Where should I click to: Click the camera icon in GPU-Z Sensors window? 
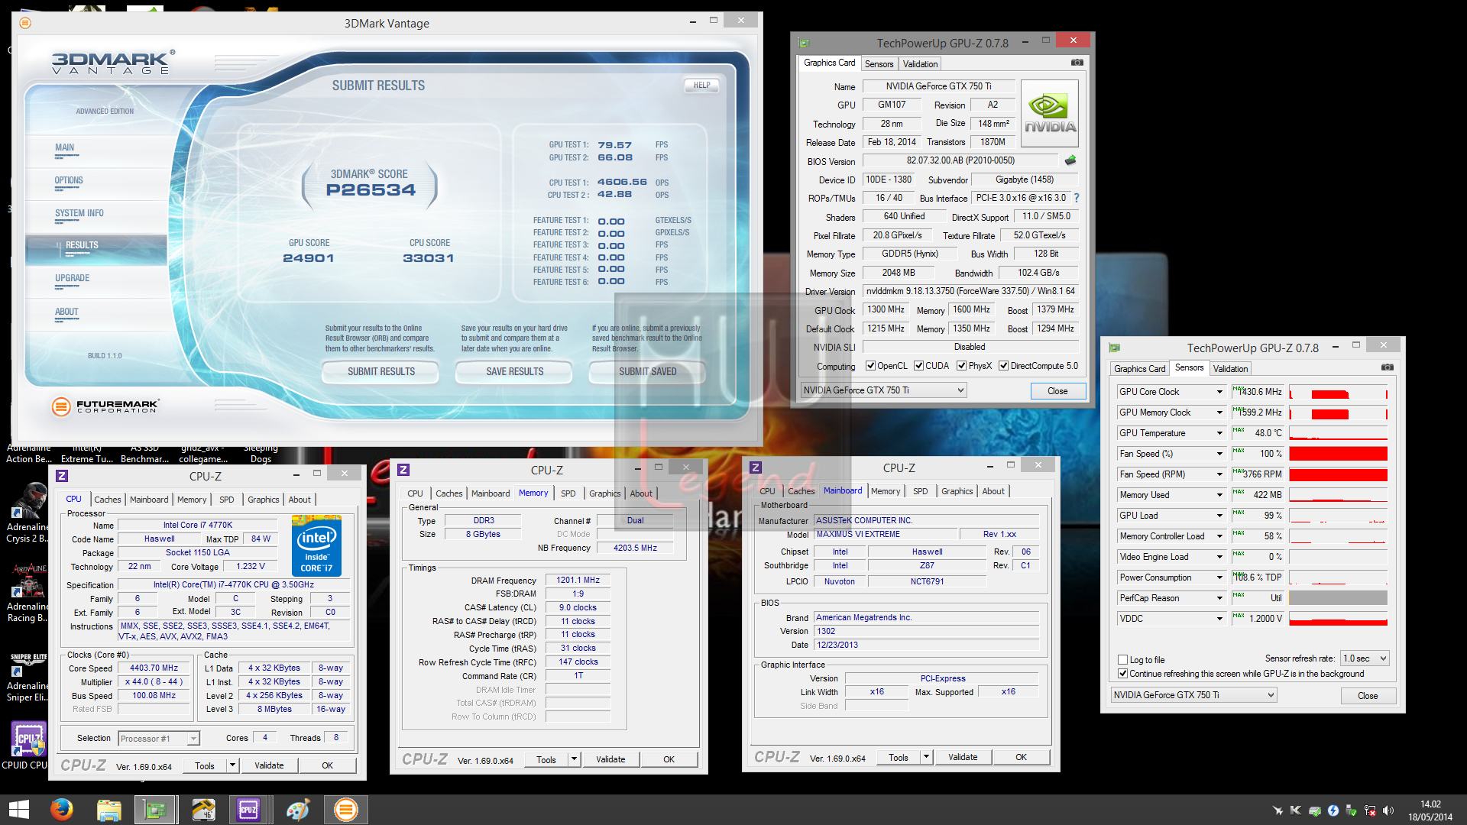click(x=1387, y=367)
